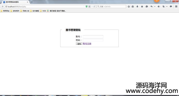Screen dimensions: 179x96
Task: Click the bookmark star icon
Action: pyautogui.click(x=129, y=7)
